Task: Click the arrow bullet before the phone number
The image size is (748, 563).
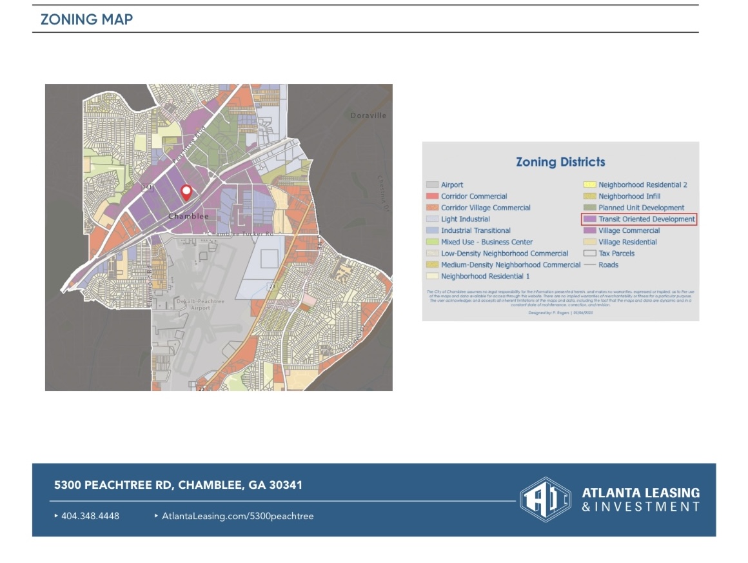Action: click(56, 516)
